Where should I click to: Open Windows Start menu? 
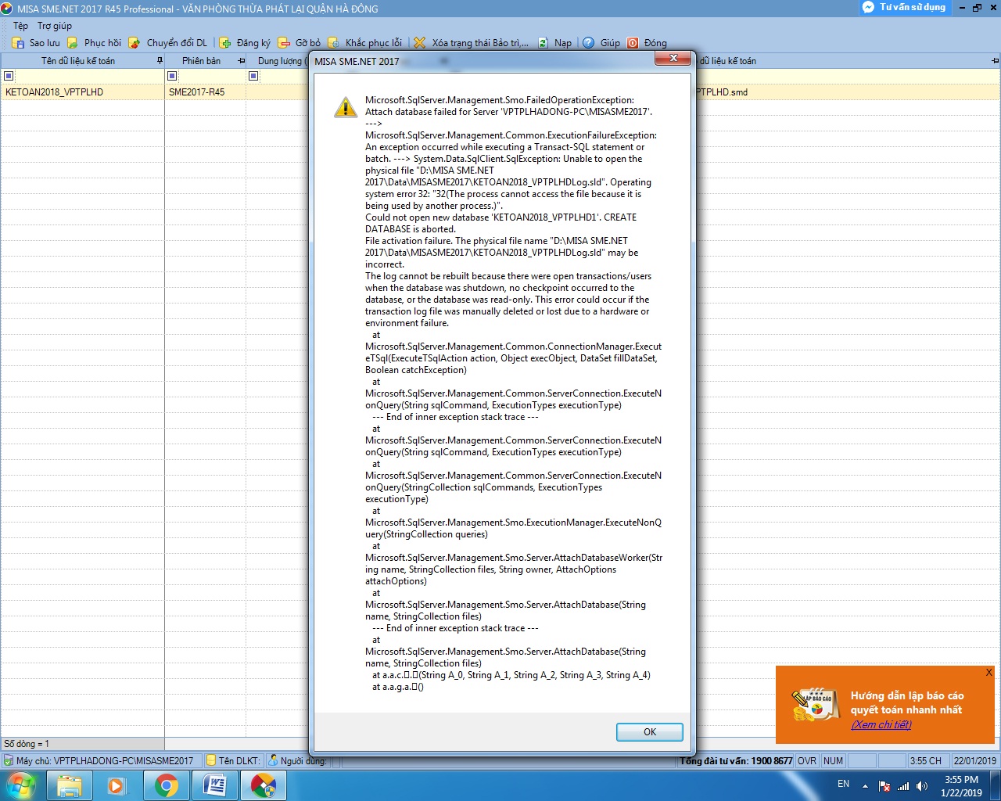[x=21, y=785]
